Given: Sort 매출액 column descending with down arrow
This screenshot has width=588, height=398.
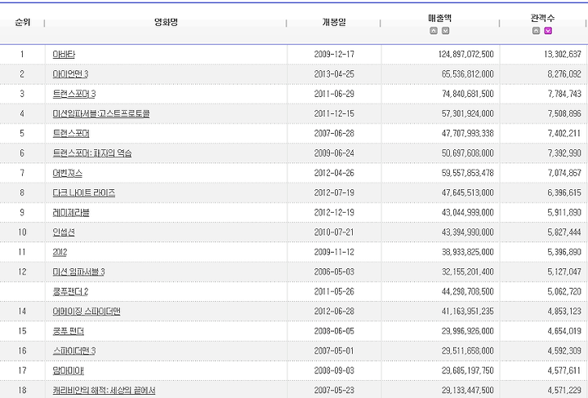Looking at the screenshot, I should pos(446,31).
